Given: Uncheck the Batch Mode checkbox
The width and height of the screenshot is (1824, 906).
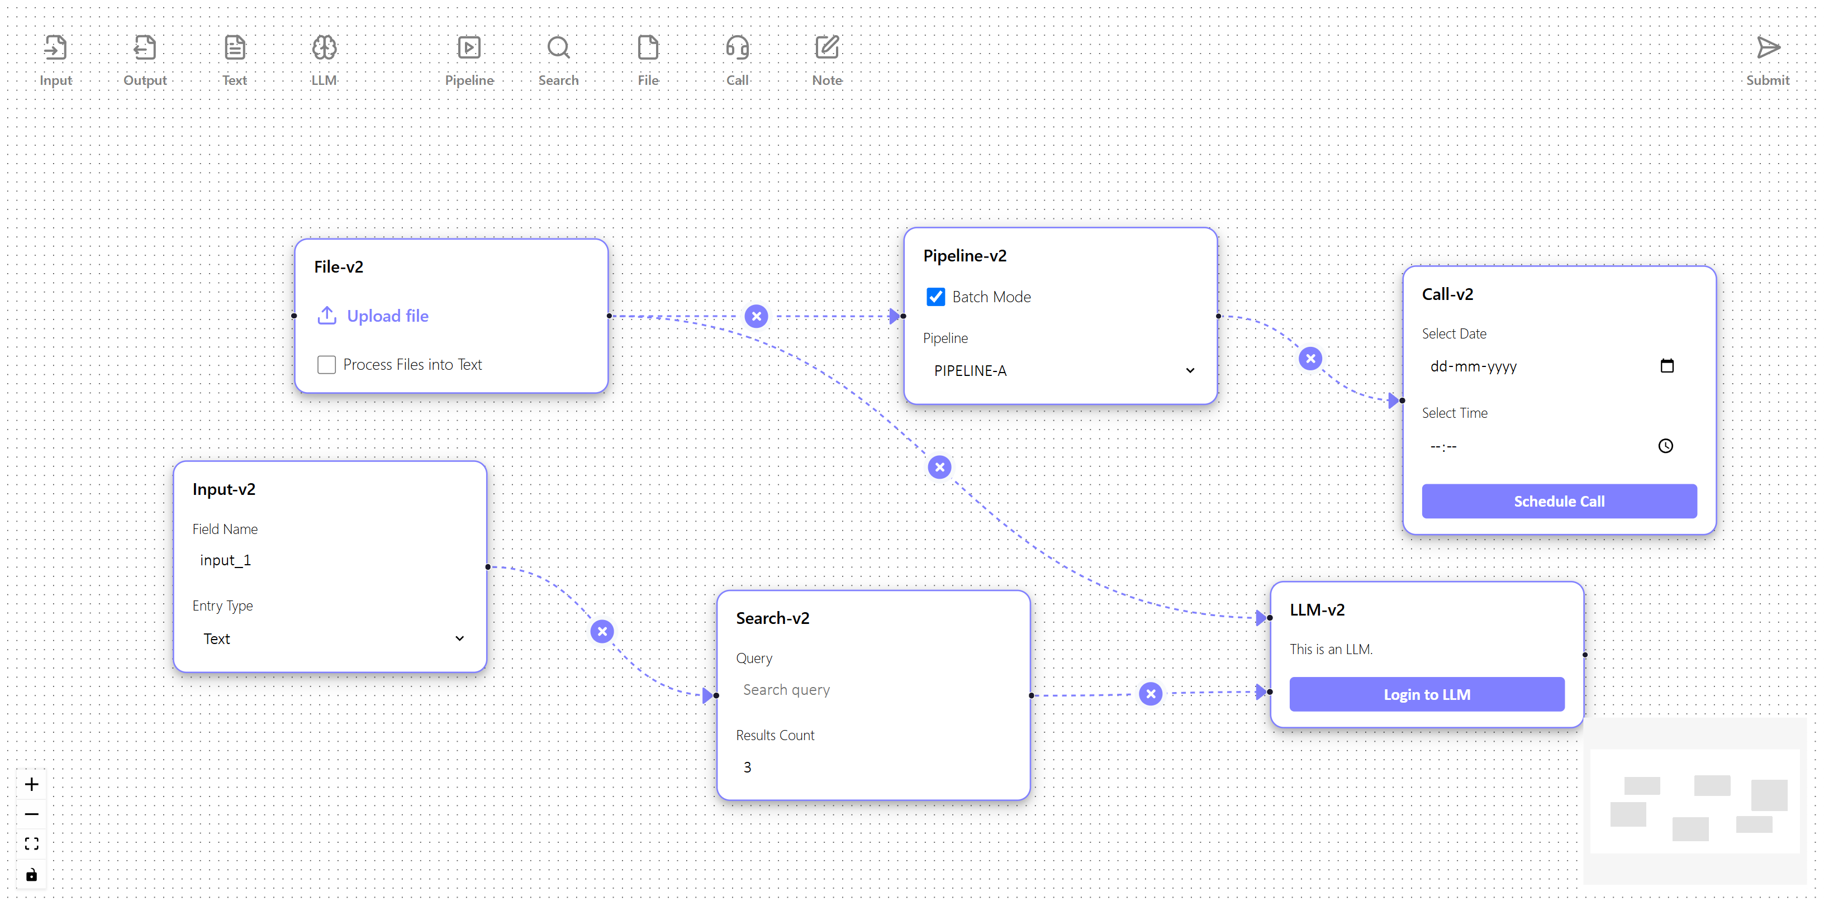Looking at the screenshot, I should pyautogui.click(x=935, y=297).
